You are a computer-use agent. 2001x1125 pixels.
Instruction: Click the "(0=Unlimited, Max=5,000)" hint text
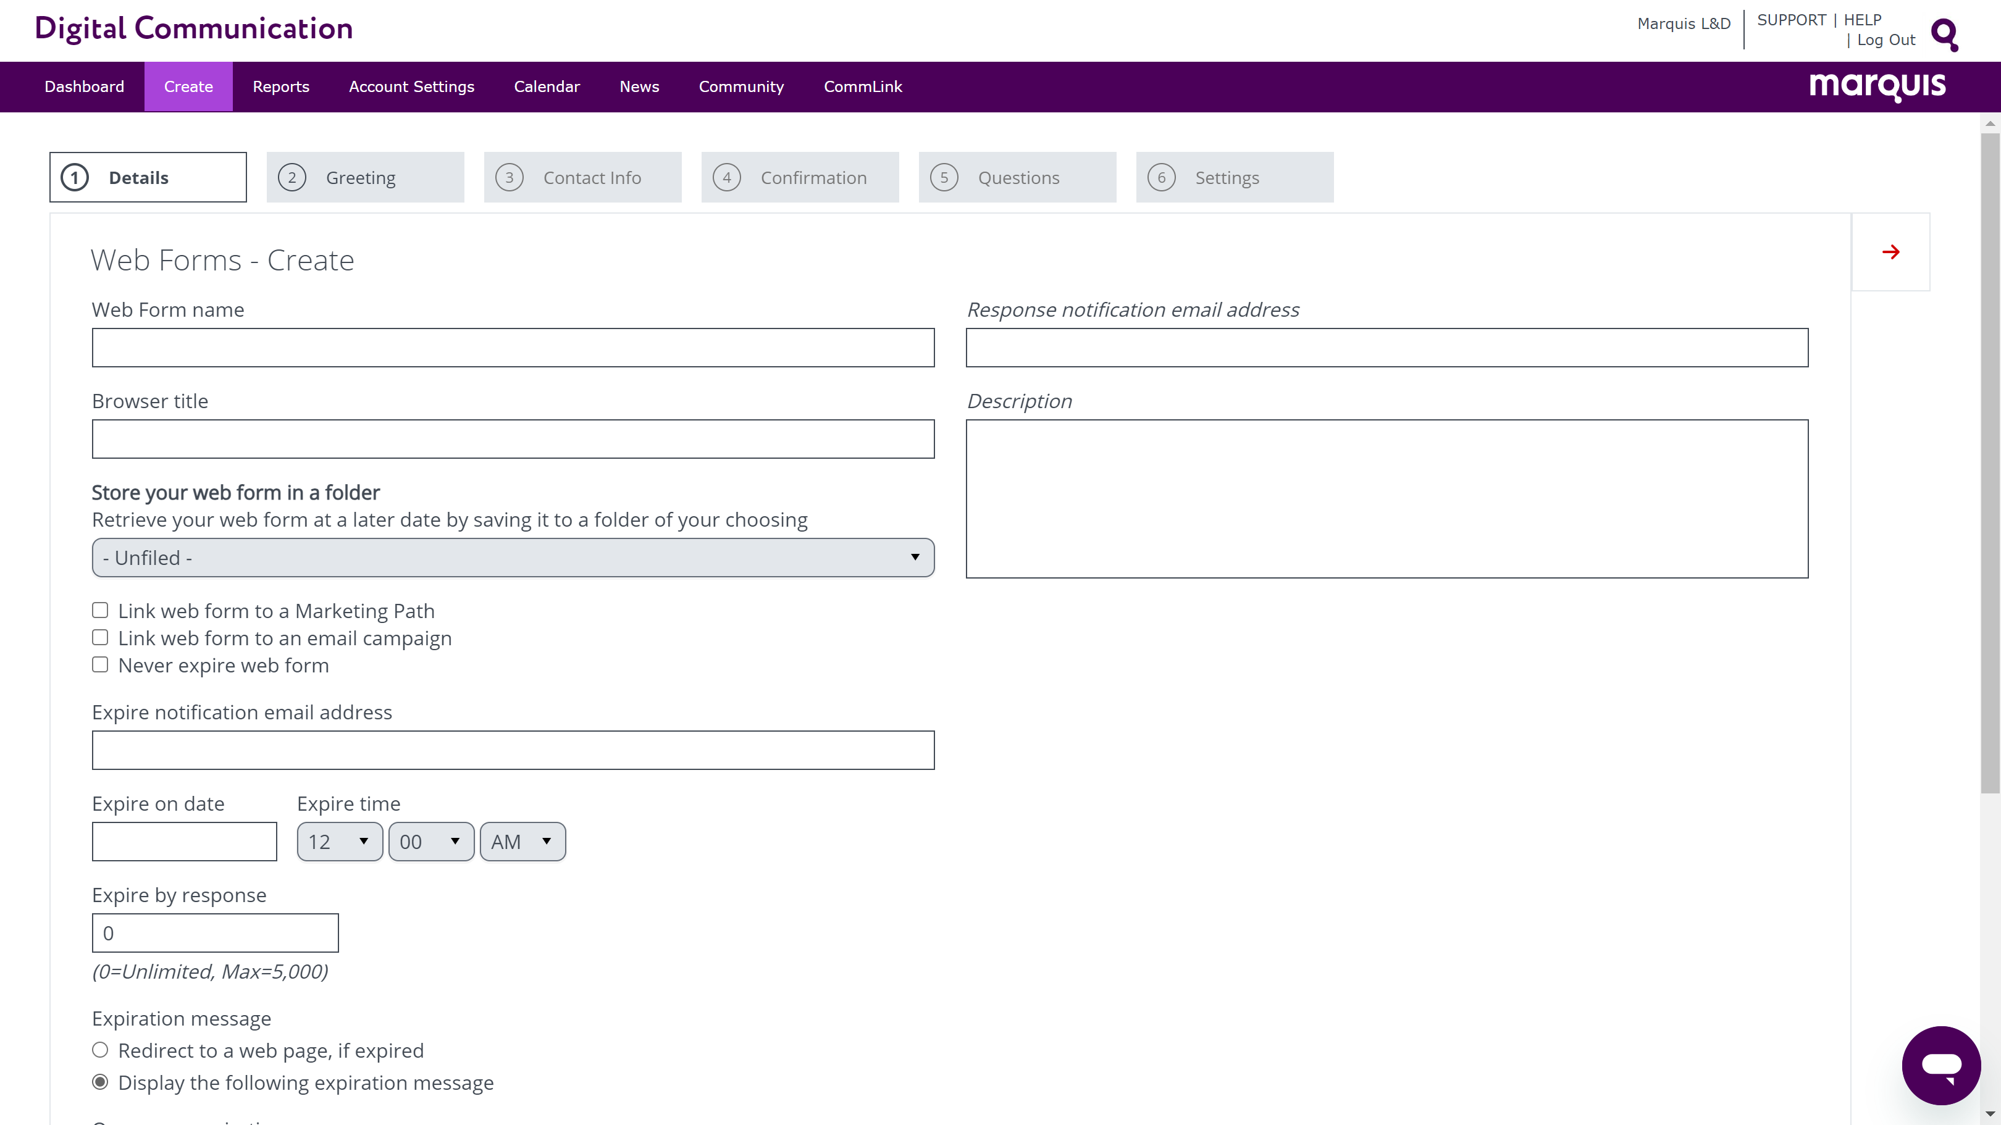pyautogui.click(x=210, y=971)
